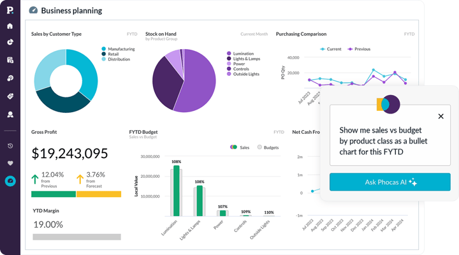This screenshot has width=459, height=255.
Task: Open the favorites heart sidebar icon
Action: point(10,163)
